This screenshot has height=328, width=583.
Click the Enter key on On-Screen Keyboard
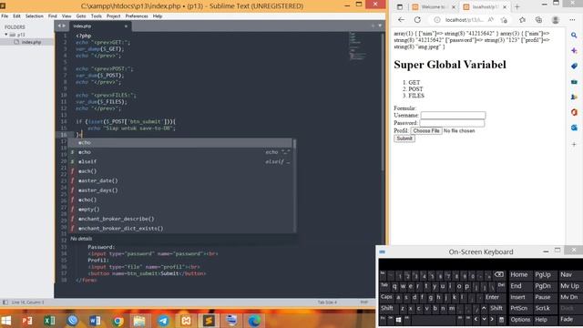[492, 297]
